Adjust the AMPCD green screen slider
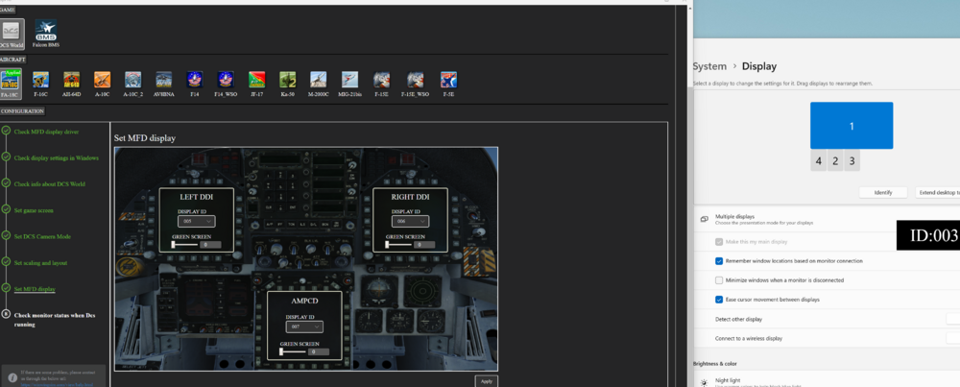This screenshot has height=387, width=960. pos(293,352)
